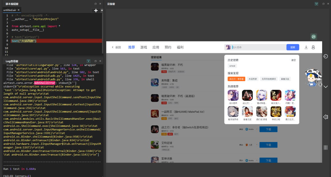Viewport: 331px width, 177px height.
Task: Click the blue 搜索 search button
Action: click(x=293, y=47)
